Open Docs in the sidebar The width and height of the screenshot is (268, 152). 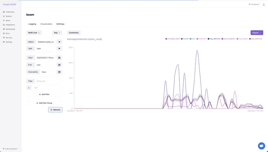click(6, 33)
